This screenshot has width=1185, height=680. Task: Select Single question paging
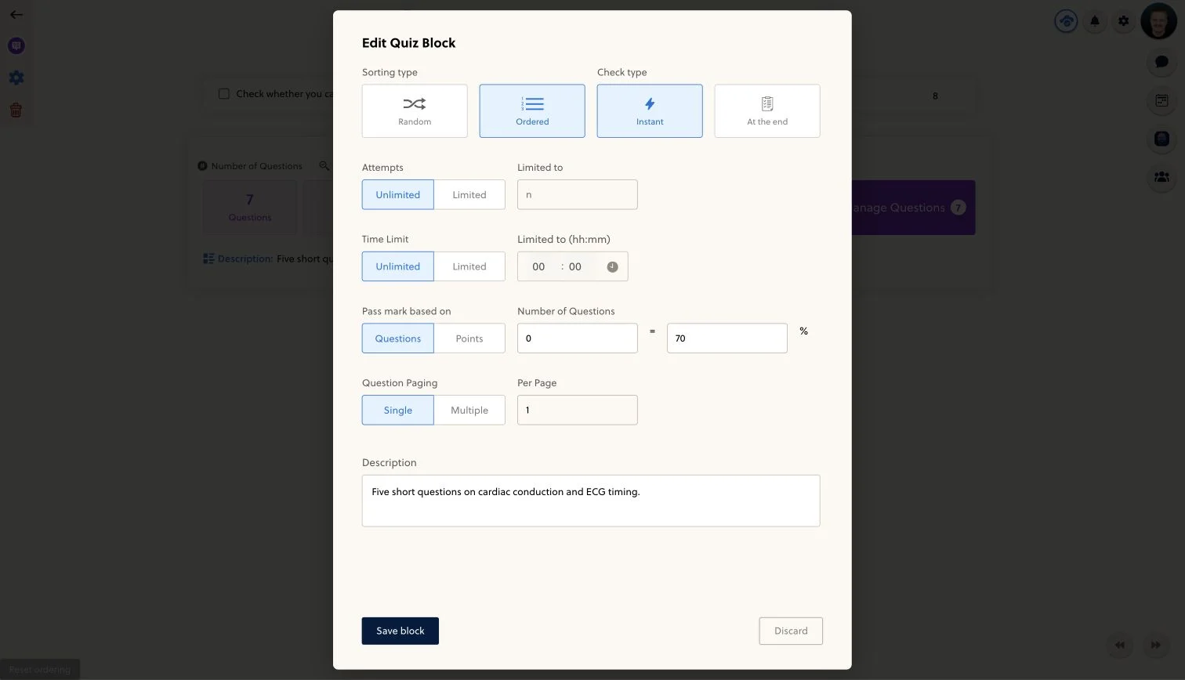(398, 411)
